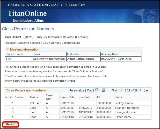Click the Not Used status cell
This screenshot has width=160, height=129.
(x=35, y=103)
